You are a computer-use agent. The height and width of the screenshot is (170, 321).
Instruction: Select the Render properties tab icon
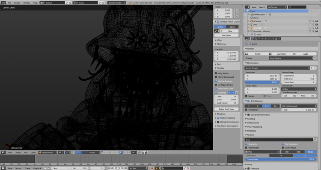[253, 38]
